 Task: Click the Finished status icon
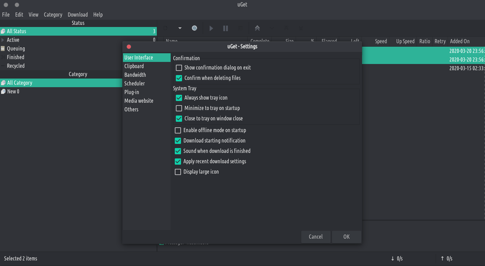coord(3,57)
